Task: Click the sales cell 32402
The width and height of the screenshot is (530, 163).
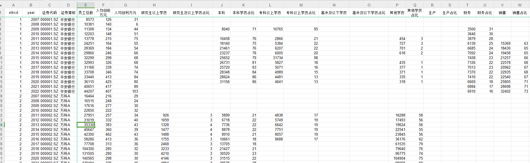Action: tap(502, 91)
